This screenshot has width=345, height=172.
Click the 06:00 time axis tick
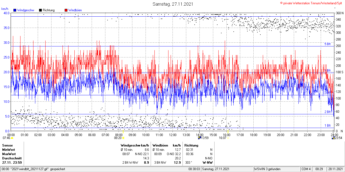[x=92, y=135]
